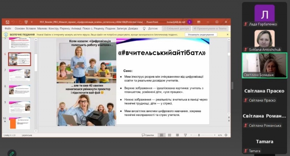Click the Допомога search field
Image resolution: width=290 pixels, height=156 pixels.
(x=153, y=29)
